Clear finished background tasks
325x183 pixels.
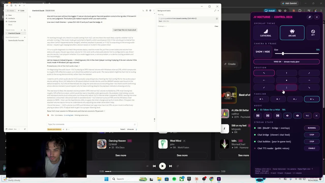216,26
